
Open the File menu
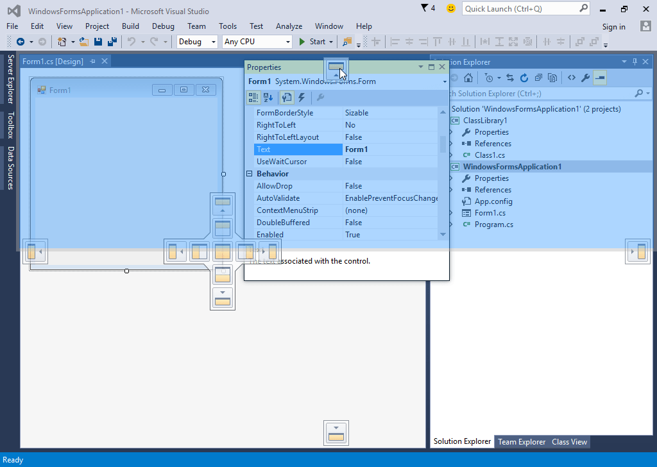tap(12, 26)
